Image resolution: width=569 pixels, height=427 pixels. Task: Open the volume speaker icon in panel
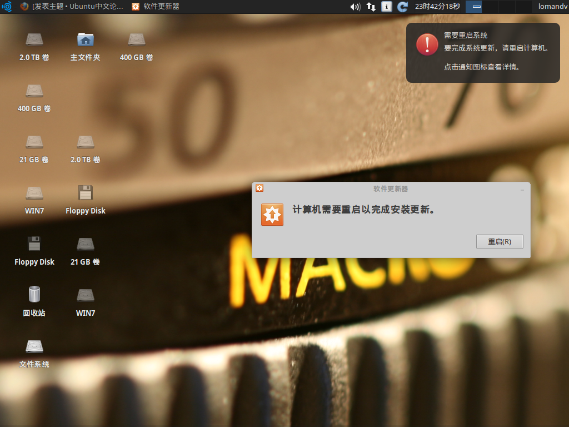(355, 7)
